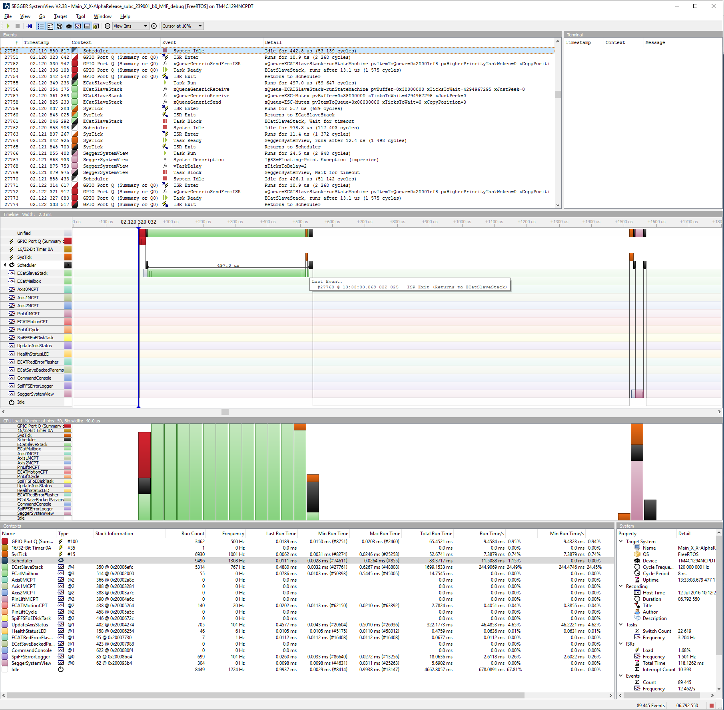Click lightning icon of SysTick timeline row
The width and height of the screenshot is (724, 710).
coord(12,257)
